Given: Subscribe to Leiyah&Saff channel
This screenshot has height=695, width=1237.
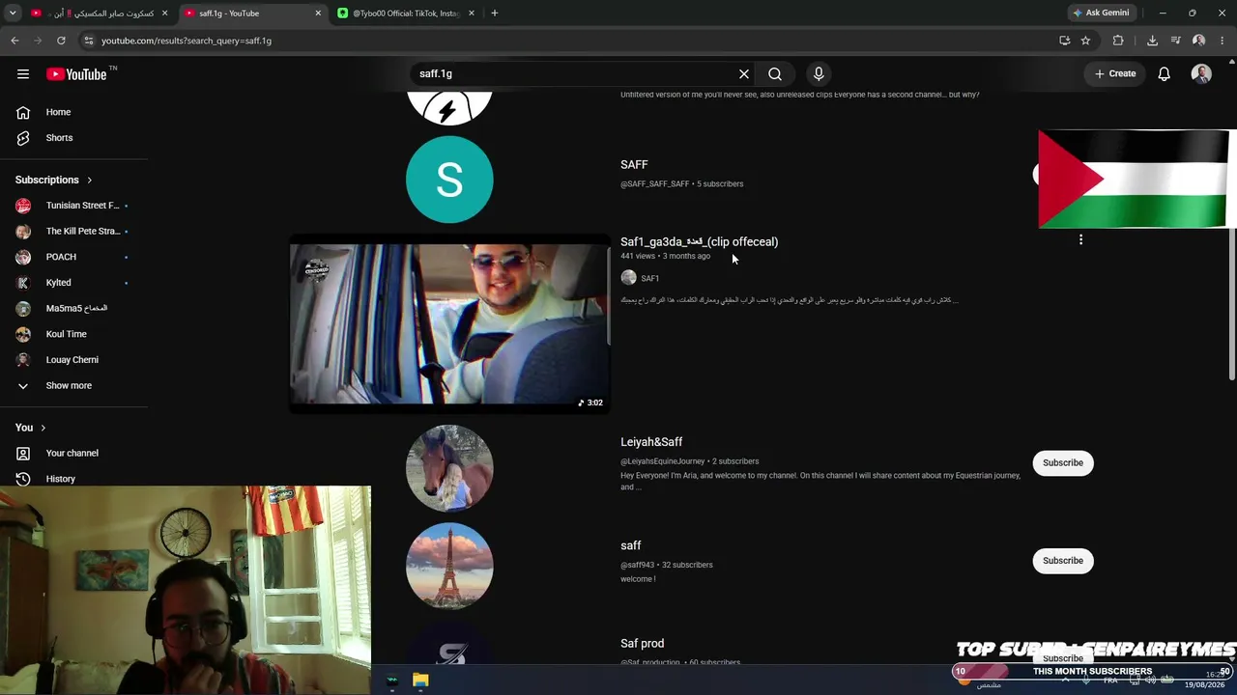Looking at the screenshot, I should (x=1063, y=462).
